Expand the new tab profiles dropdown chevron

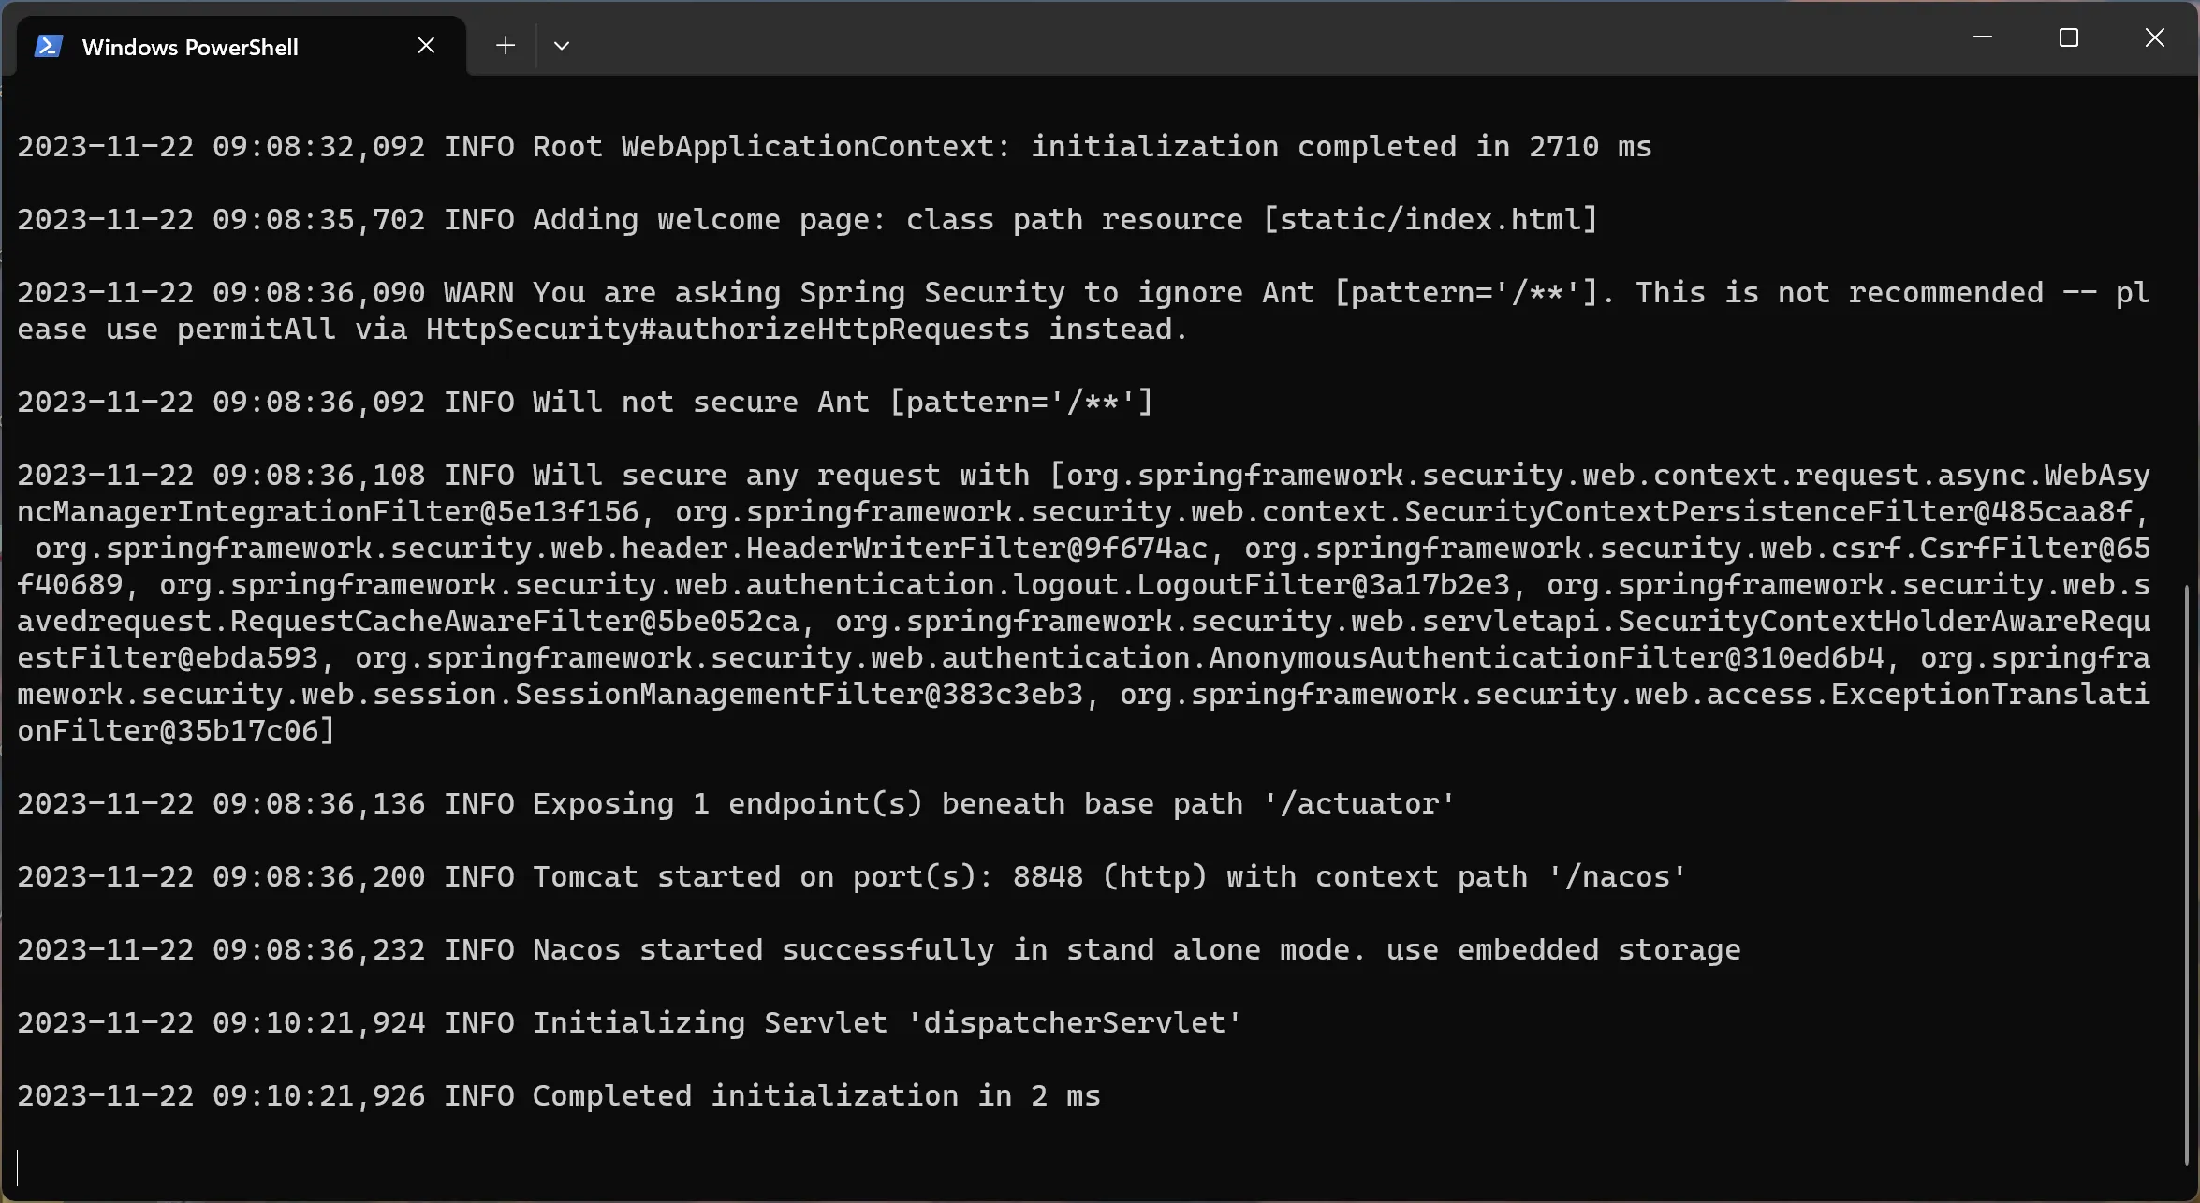coord(562,45)
